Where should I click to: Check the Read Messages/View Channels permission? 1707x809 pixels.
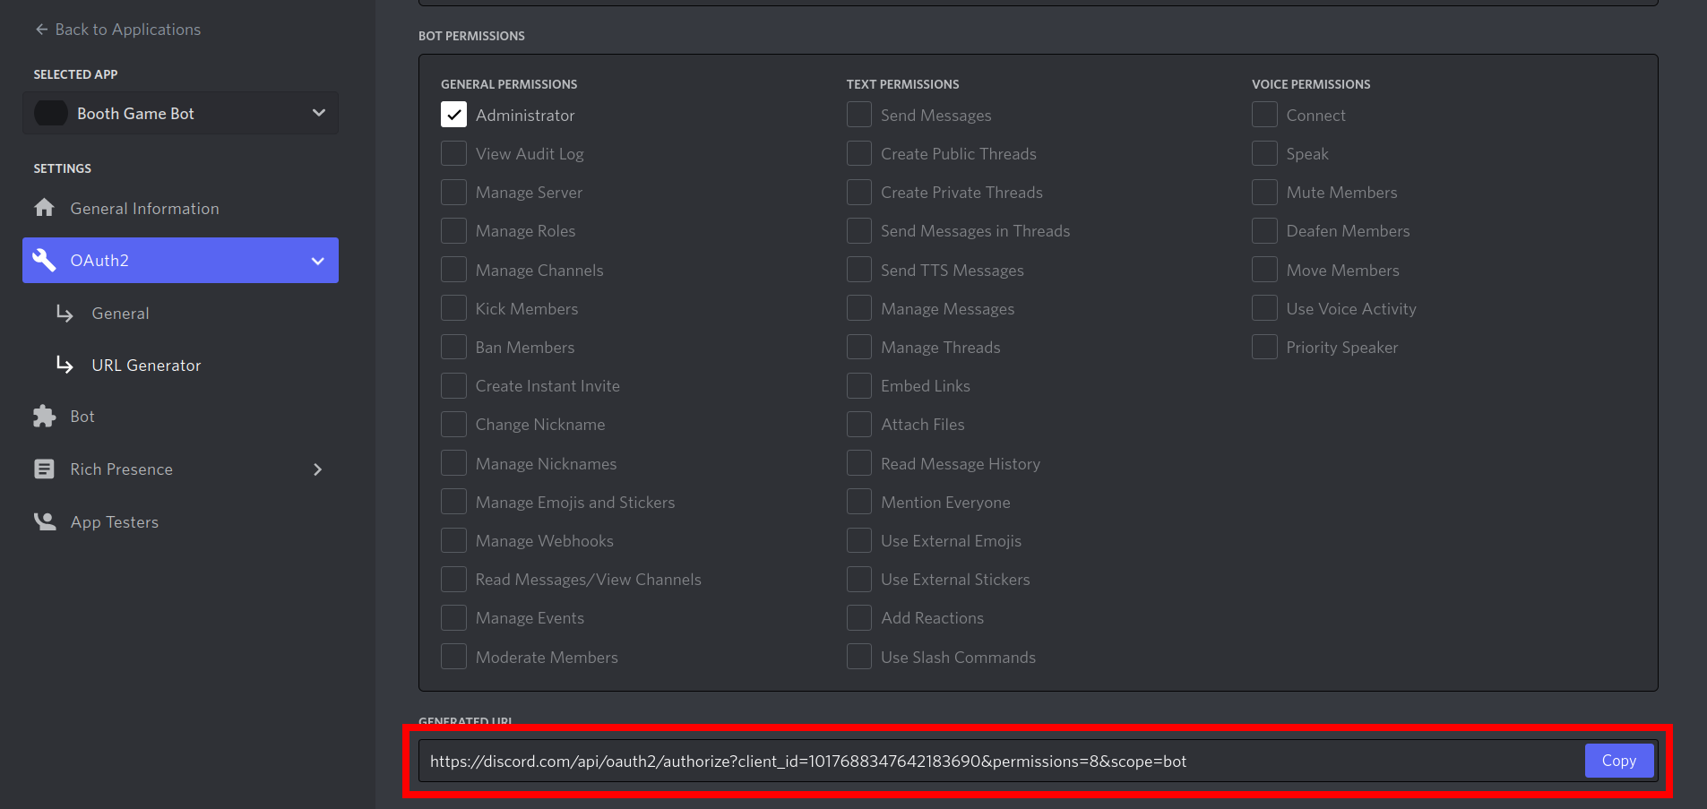click(x=454, y=579)
